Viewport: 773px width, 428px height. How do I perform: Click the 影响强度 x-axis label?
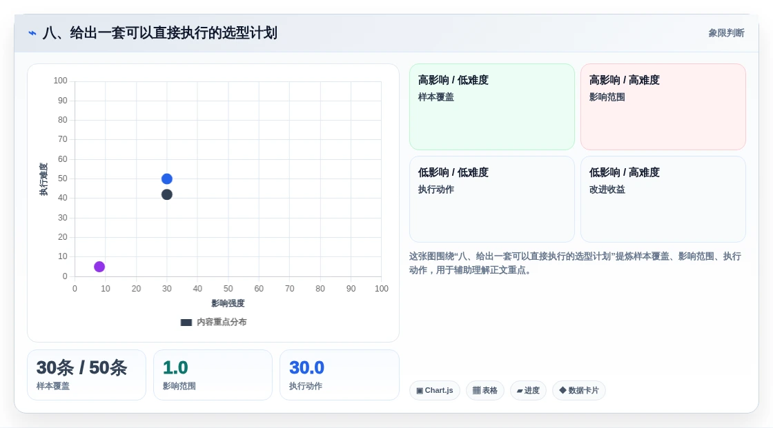[228, 303]
